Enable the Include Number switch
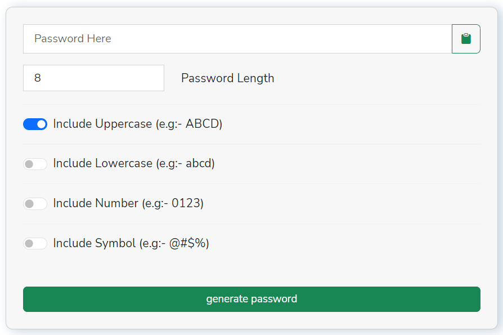Screen dimensions: 503x335 pyautogui.click(x=35, y=204)
